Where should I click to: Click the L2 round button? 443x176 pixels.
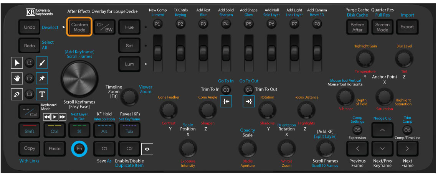(30, 79)
